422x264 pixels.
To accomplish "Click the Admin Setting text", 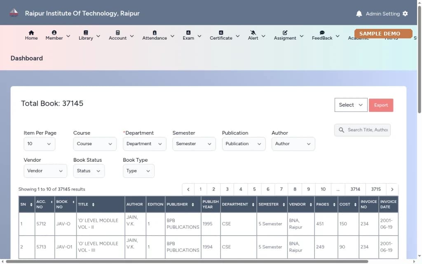I will click(x=382, y=14).
